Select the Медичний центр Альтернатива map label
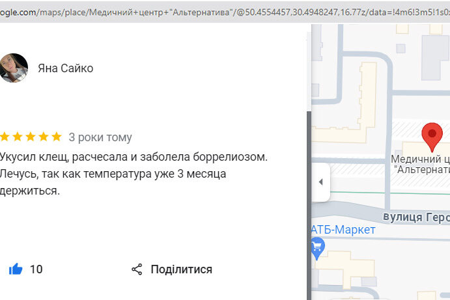 tap(421, 164)
